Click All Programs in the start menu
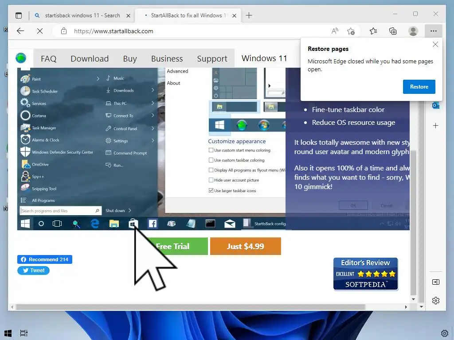This screenshot has width=454, height=340. pos(43,201)
